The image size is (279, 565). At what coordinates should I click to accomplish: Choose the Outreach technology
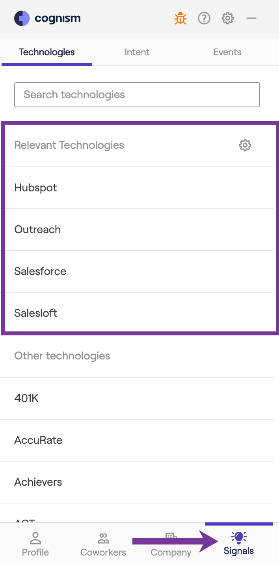[x=37, y=229]
